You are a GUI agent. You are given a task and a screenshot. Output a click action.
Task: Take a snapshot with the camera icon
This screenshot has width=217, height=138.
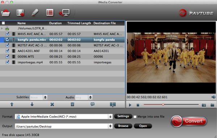tap(204, 105)
